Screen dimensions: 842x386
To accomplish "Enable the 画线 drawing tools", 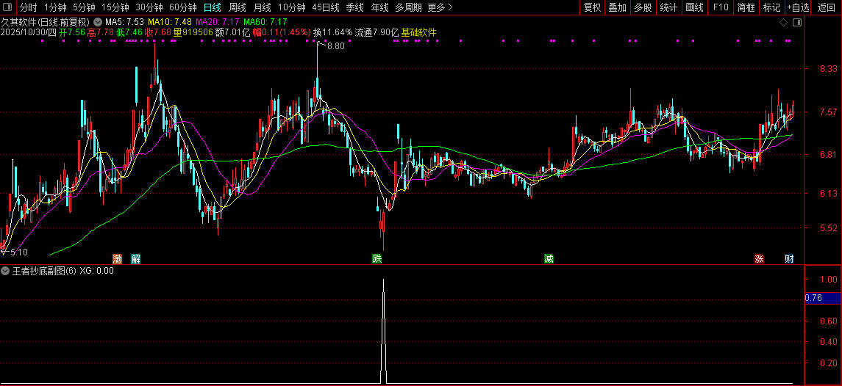I will pyautogui.click(x=695, y=7).
